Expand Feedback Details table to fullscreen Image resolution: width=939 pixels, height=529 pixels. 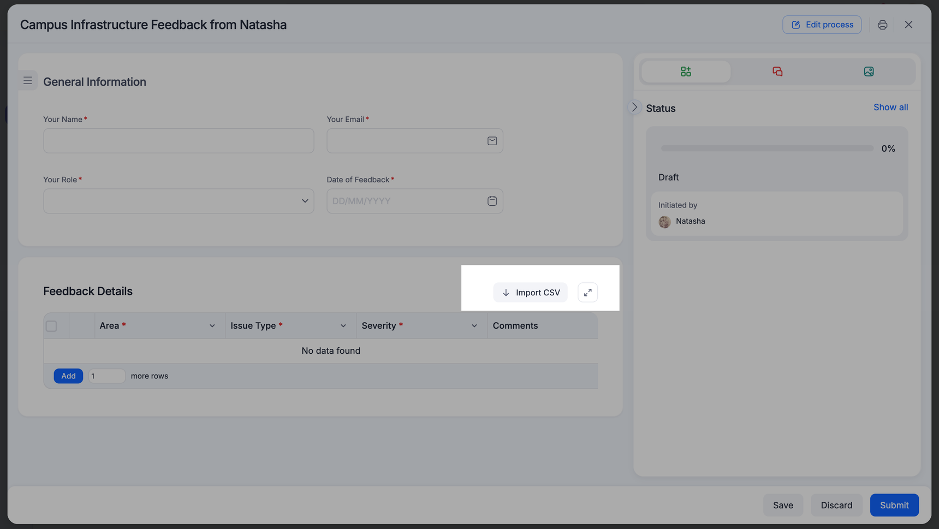point(587,293)
